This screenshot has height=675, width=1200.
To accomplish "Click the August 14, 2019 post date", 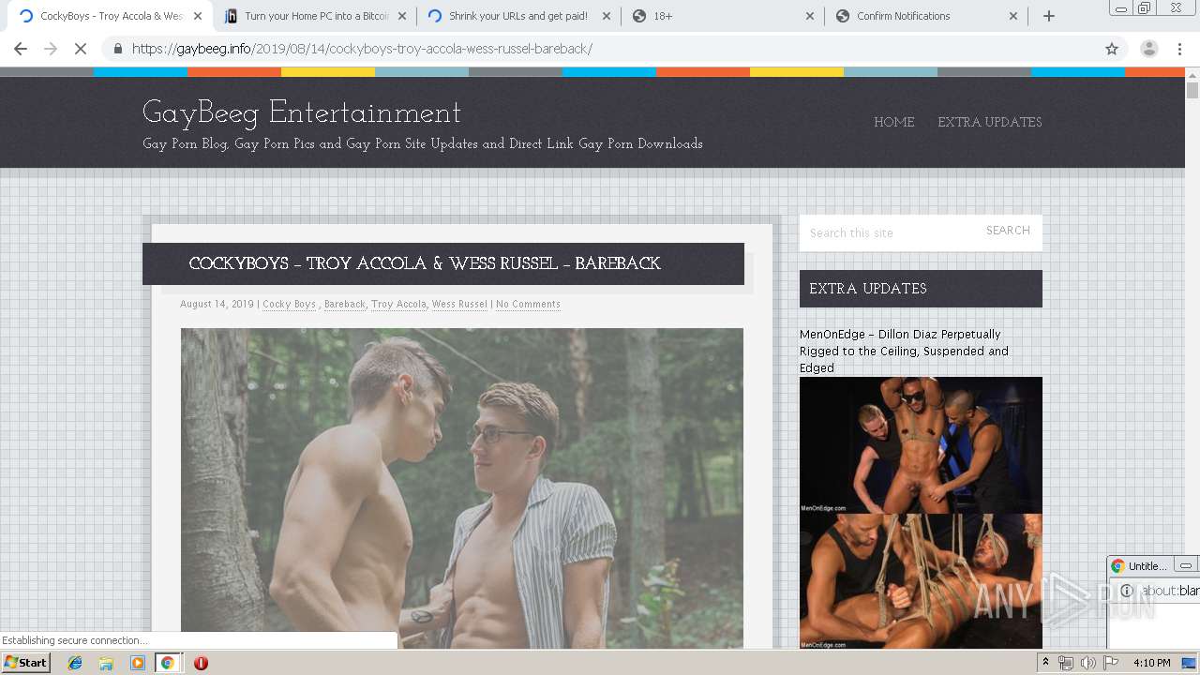I will [217, 305].
